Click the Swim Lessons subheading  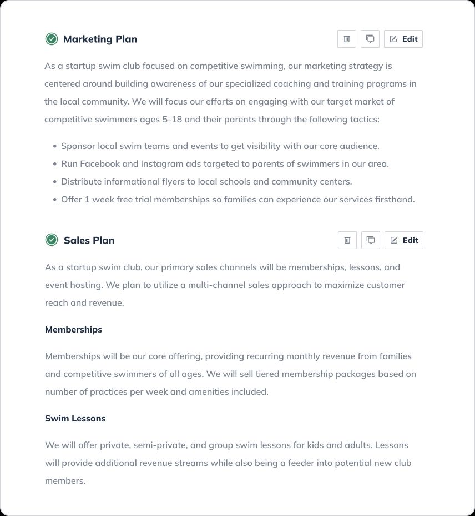tap(75, 418)
